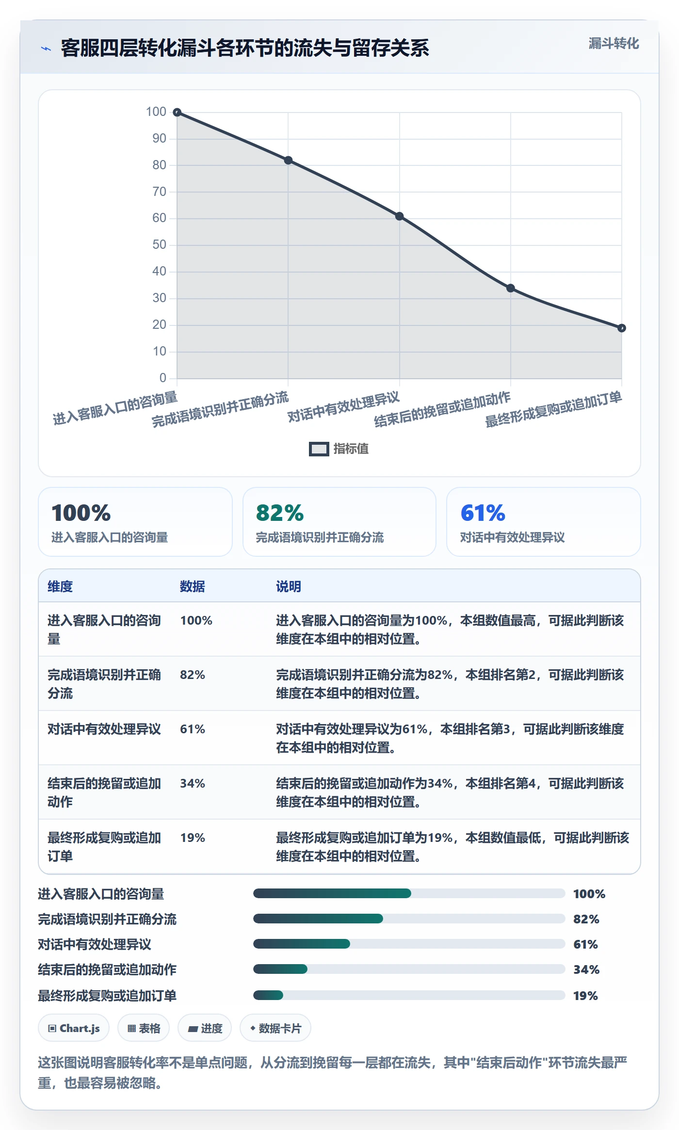Click table cell 完成语境识别并正确分流
The image size is (679, 1130).
click(104, 684)
